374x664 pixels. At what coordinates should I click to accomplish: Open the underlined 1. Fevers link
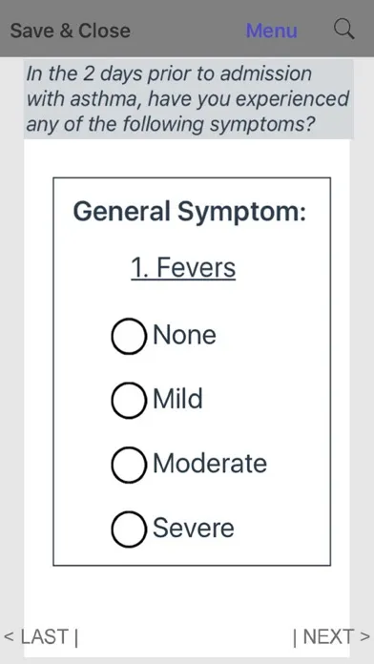(183, 268)
